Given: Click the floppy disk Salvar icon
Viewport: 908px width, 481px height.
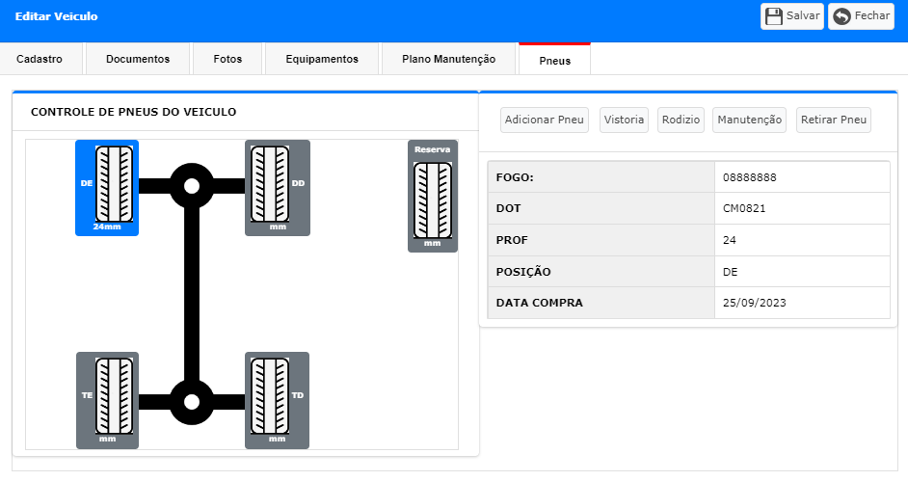Looking at the screenshot, I should click(774, 16).
